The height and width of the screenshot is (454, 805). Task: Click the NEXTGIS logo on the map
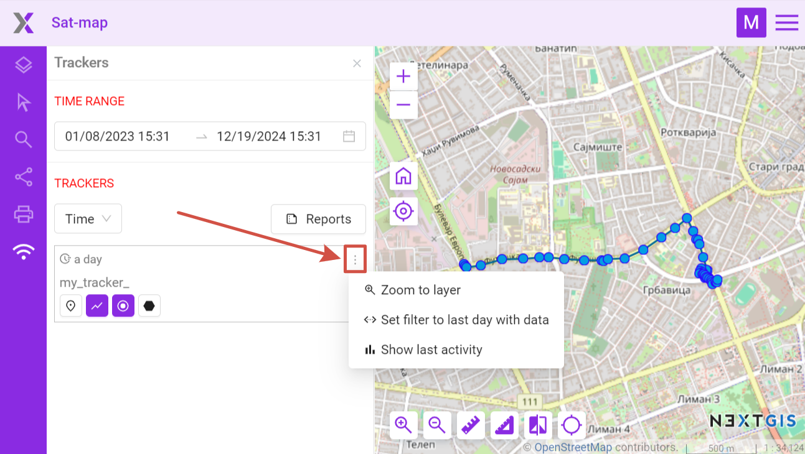753,421
